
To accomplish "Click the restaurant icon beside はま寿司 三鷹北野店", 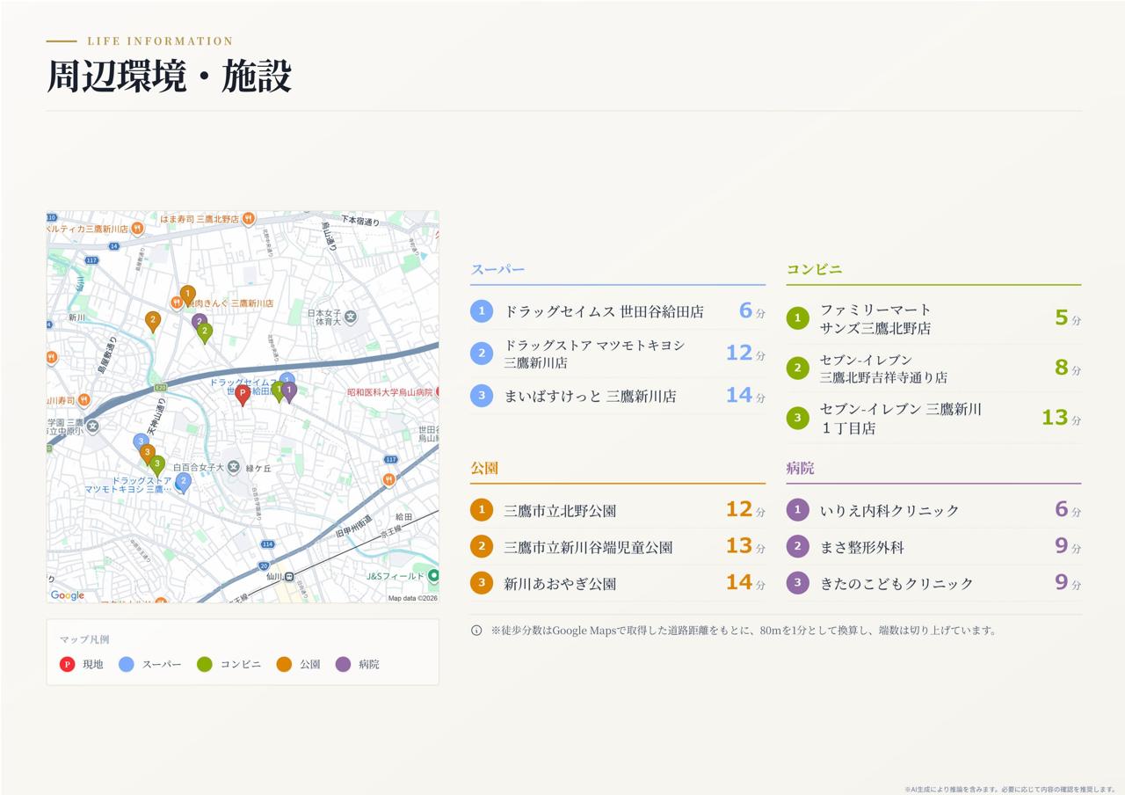I will 249,218.
